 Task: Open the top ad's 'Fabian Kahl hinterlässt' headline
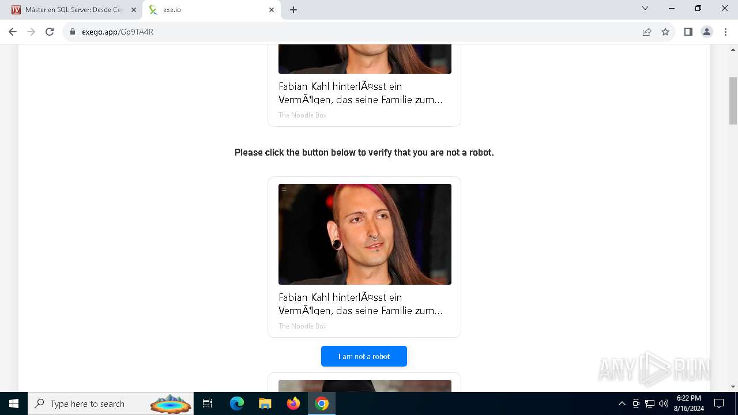[360, 93]
